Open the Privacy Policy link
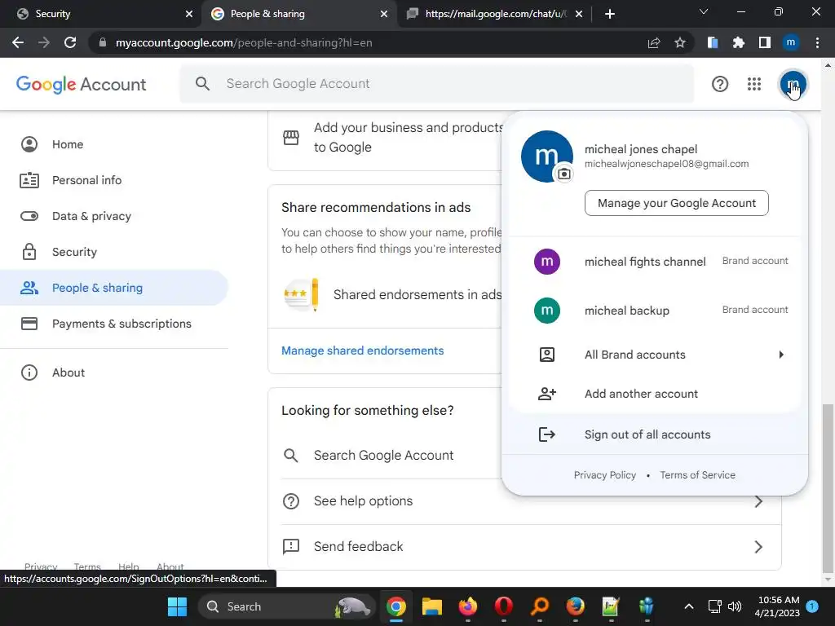The height and width of the screenshot is (626, 835). (604, 475)
